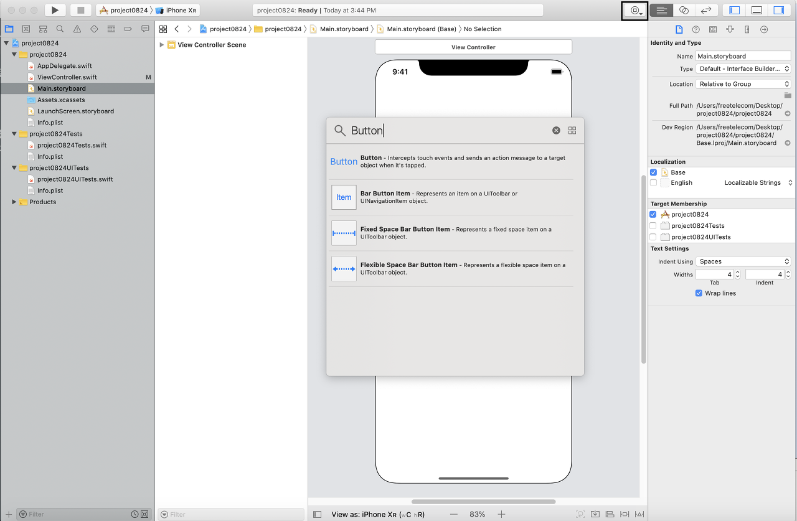Hide the Navigator panel
Screen dimensions: 797x521
click(x=735, y=11)
